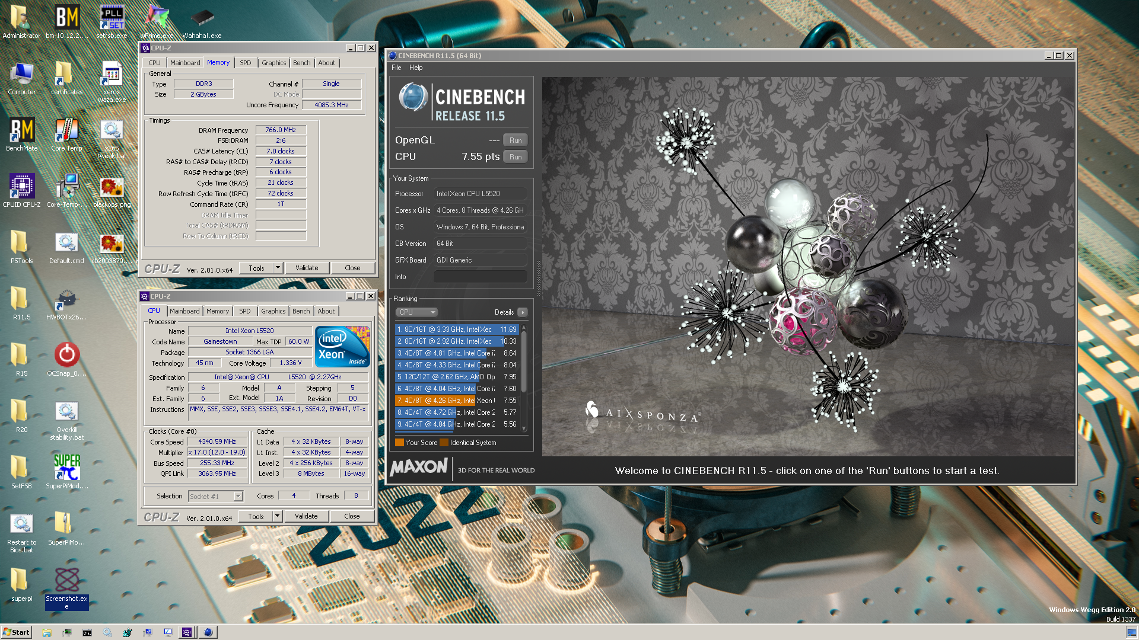Image resolution: width=1139 pixels, height=640 pixels.
Task: Open the File menu in Cinebench
Action: coord(396,68)
